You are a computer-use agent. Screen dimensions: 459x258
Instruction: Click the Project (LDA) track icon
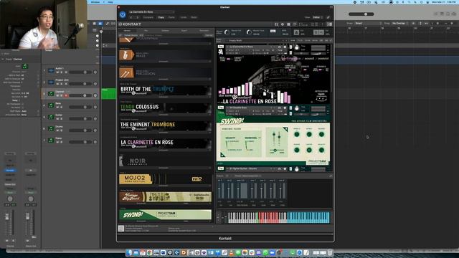[51, 82]
